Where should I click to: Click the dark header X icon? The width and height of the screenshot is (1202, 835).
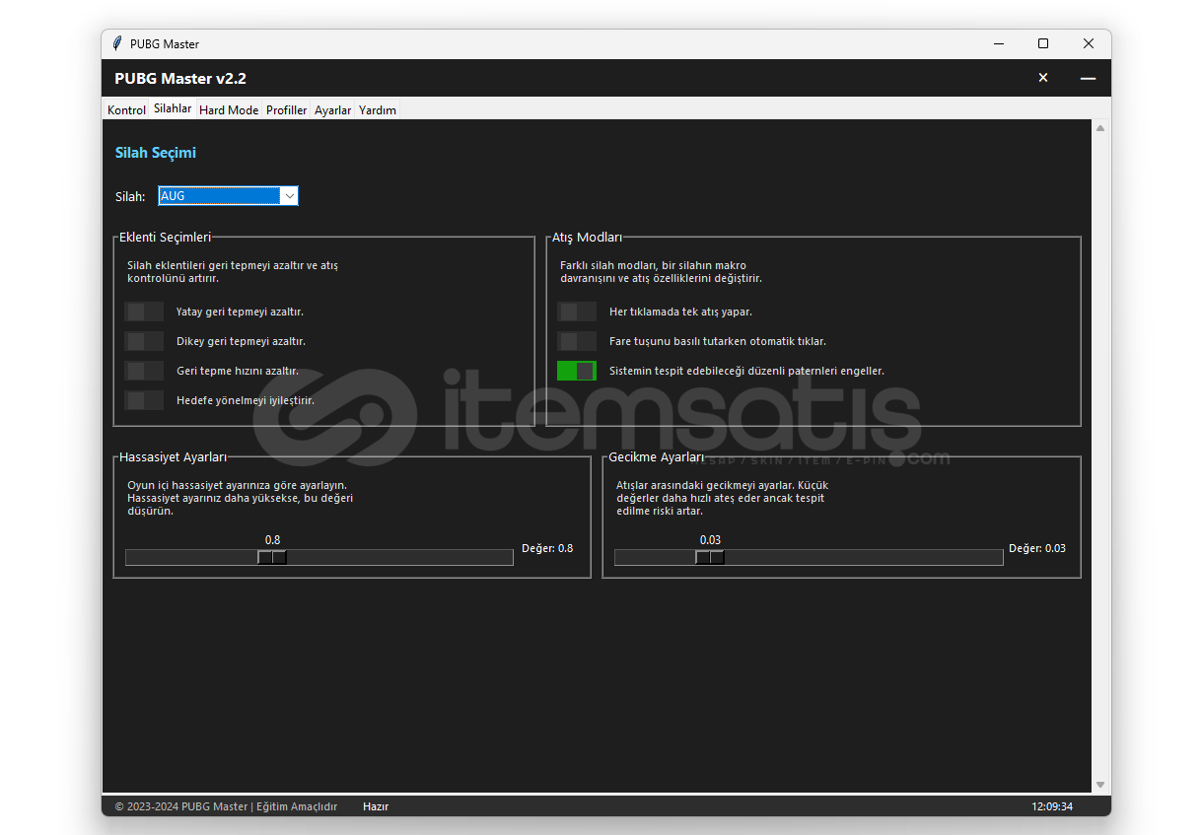[1043, 78]
